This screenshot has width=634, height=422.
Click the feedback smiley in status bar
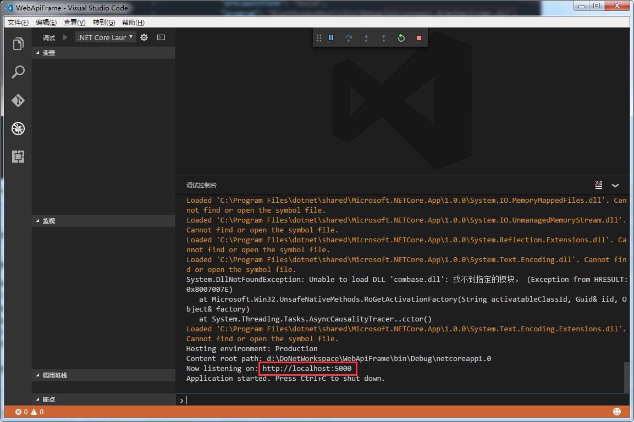tap(616, 412)
